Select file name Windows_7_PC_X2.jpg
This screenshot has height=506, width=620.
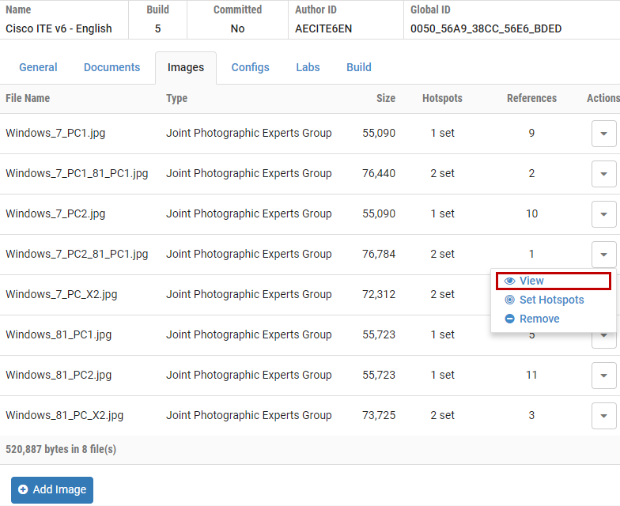[x=62, y=294]
